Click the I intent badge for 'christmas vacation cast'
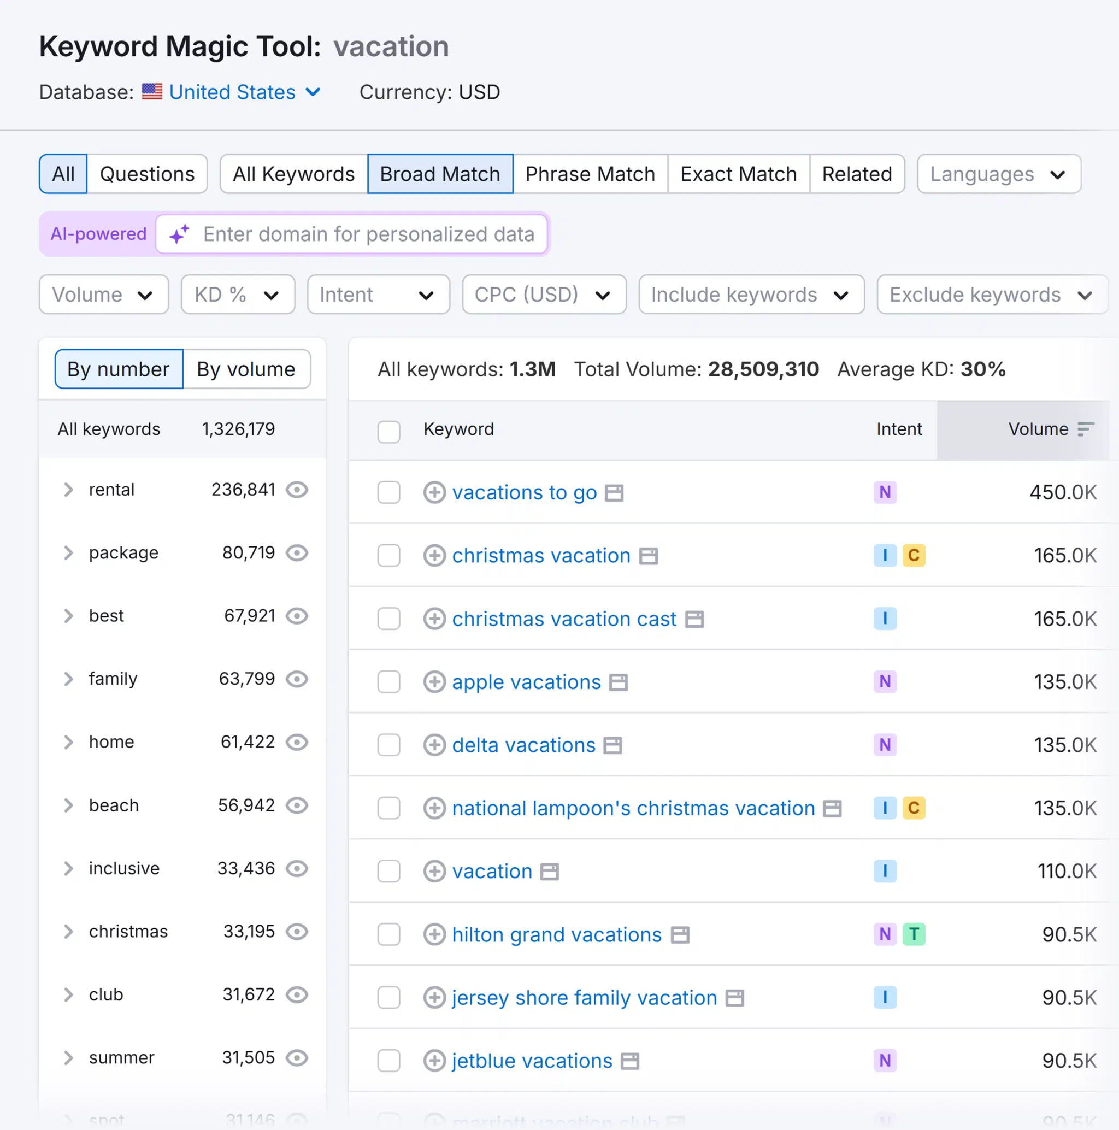 pyautogui.click(x=885, y=619)
